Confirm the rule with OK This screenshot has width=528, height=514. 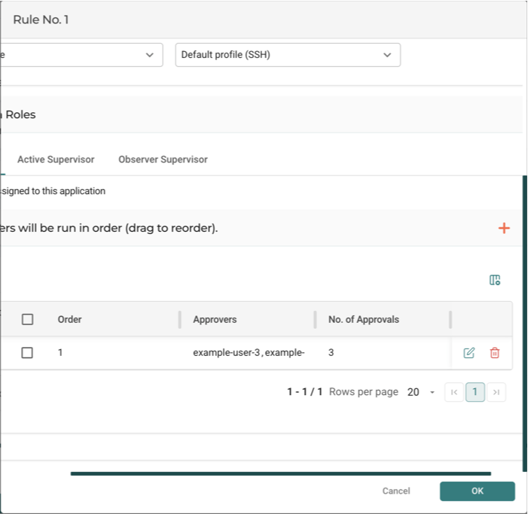[477, 491]
